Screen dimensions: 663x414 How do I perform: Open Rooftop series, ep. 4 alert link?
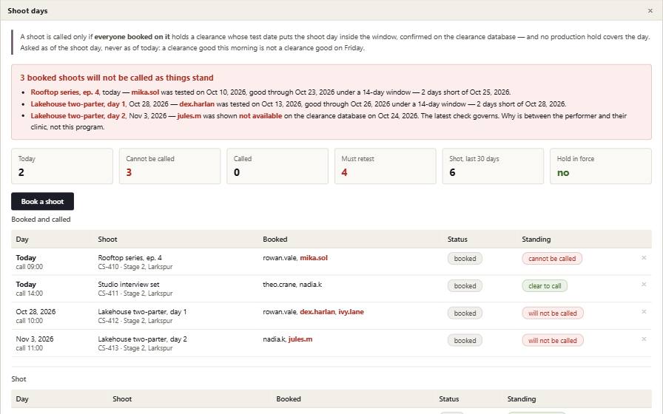[x=64, y=92]
